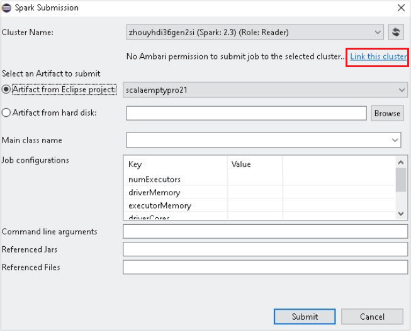This screenshot has height=331, width=411.
Task: Expand the Eclipse project artifact dropdown
Action: click(x=402, y=90)
